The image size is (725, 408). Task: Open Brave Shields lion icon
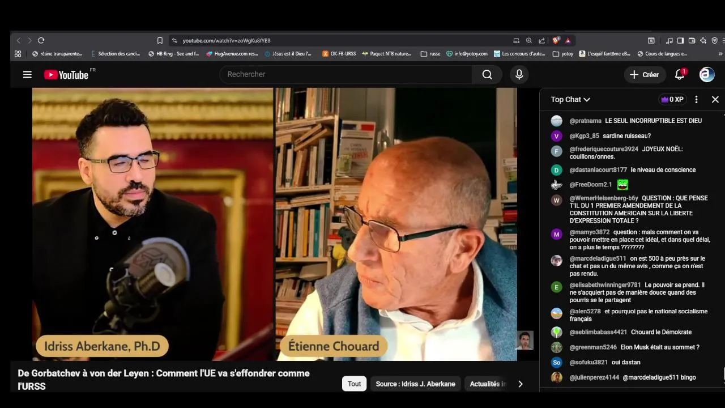(556, 40)
